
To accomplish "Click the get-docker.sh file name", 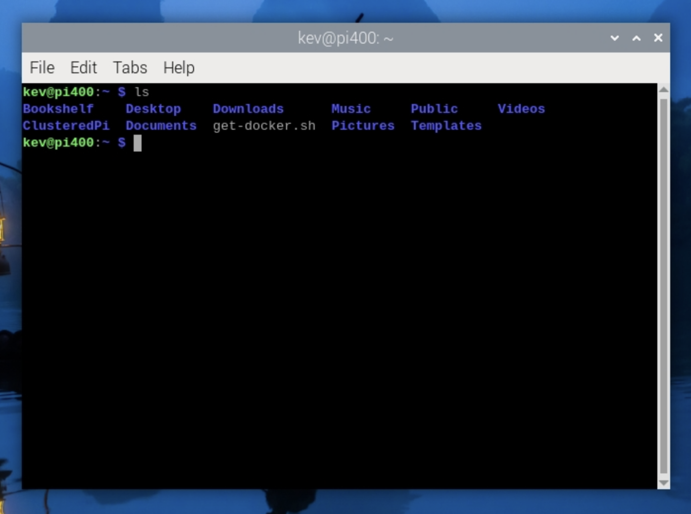I will point(264,126).
